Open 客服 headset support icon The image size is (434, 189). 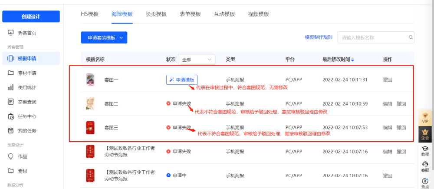click(x=425, y=166)
